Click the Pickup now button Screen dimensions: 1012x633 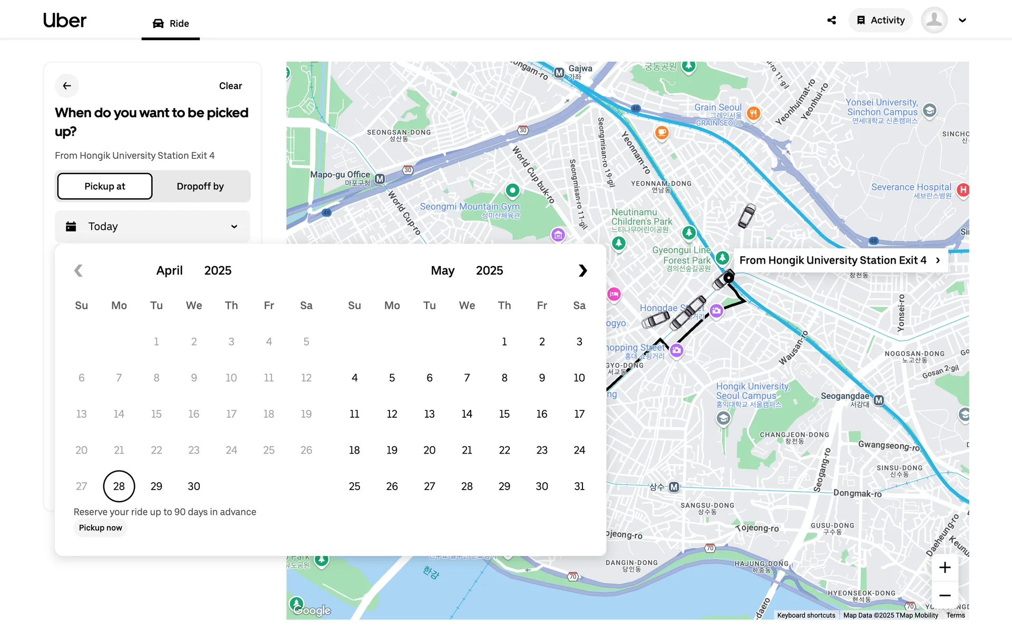pyautogui.click(x=101, y=527)
